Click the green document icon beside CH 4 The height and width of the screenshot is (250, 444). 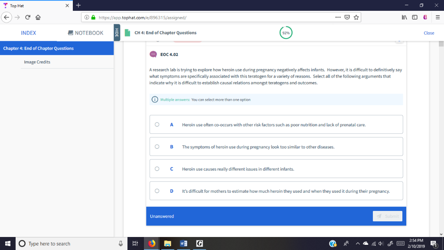tap(127, 33)
